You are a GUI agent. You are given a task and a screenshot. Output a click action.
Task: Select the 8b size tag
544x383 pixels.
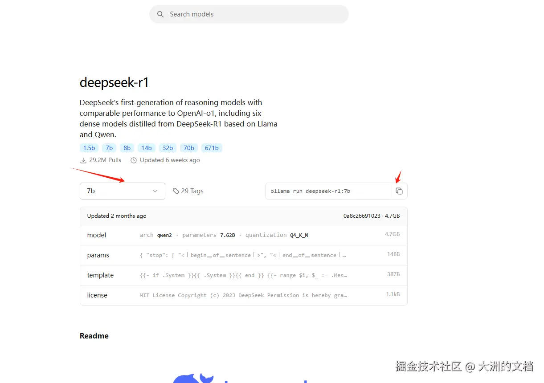[127, 148]
